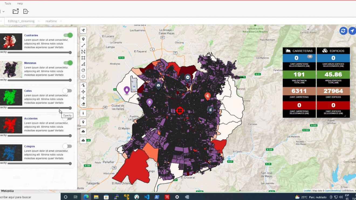The width and height of the screenshot is (356, 200).
Task: Select the circle marker tool
Action: click(83, 77)
